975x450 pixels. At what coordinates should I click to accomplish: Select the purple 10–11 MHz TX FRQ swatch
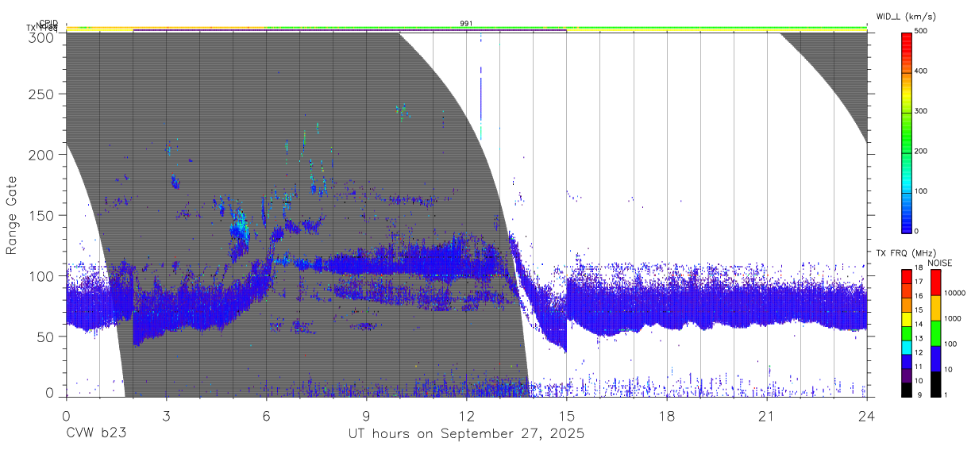click(907, 374)
